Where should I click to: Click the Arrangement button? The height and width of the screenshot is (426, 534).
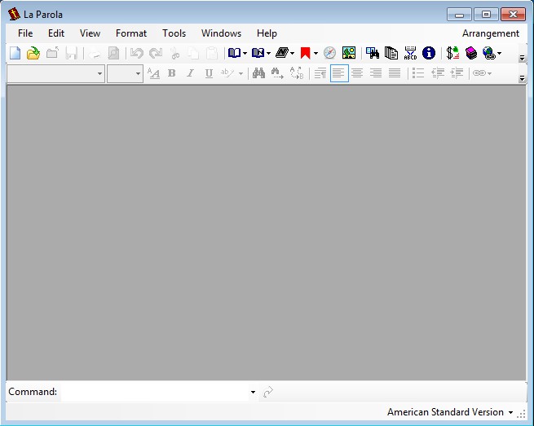[x=490, y=33]
